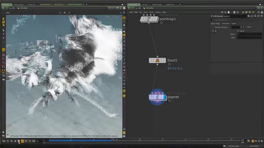The image size is (264, 148).
Task: Open the Asset Browser tab
Action: click(170, 5)
